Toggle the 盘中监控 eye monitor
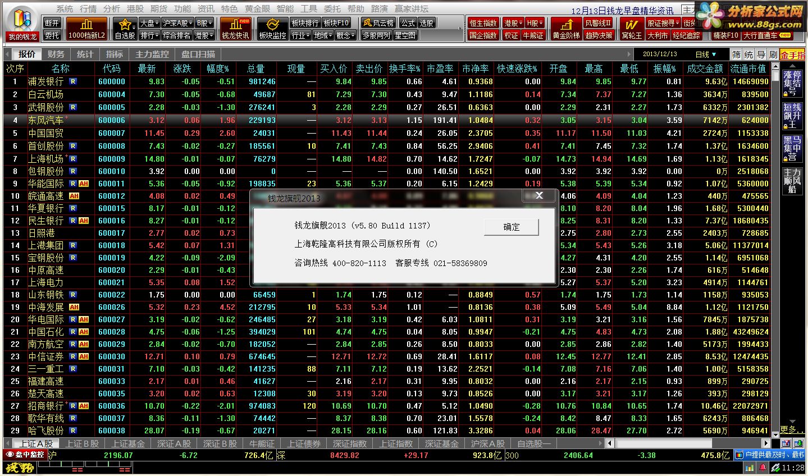Screen dimensions: 808x476 pyautogui.click(x=25, y=455)
